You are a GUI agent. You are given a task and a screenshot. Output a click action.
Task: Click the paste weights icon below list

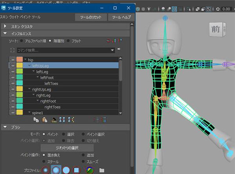[45, 120]
